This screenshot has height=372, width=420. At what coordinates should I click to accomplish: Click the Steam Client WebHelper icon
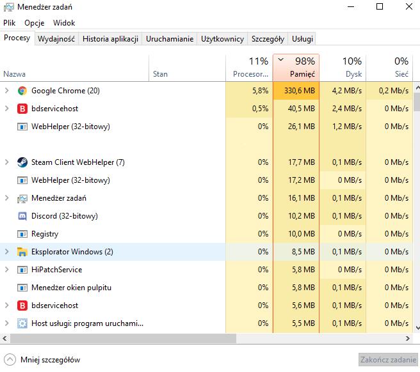tap(22, 162)
